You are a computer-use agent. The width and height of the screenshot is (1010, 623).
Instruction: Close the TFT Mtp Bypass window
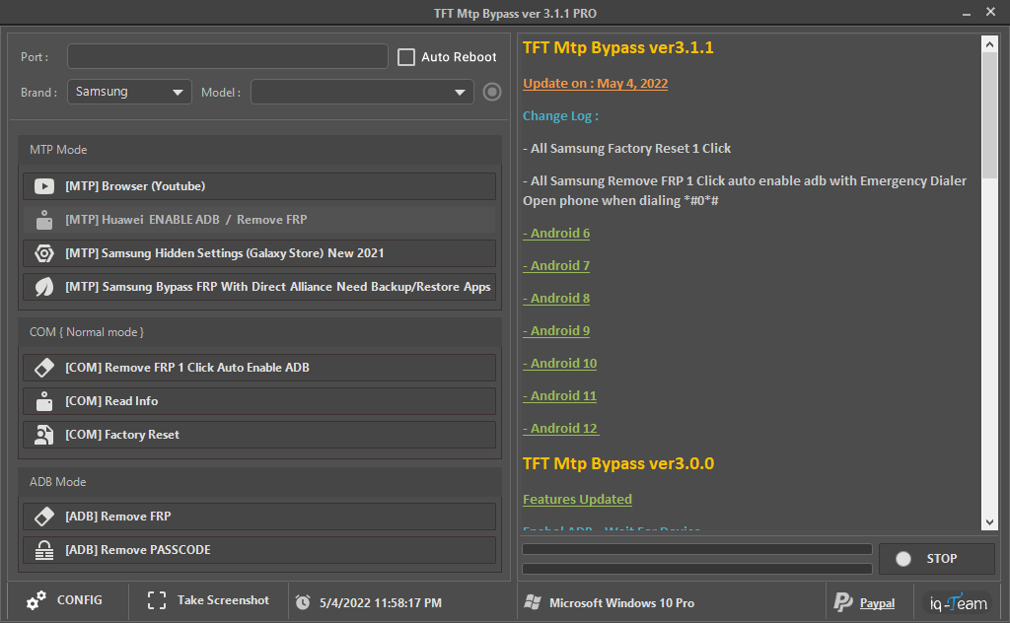(x=990, y=12)
